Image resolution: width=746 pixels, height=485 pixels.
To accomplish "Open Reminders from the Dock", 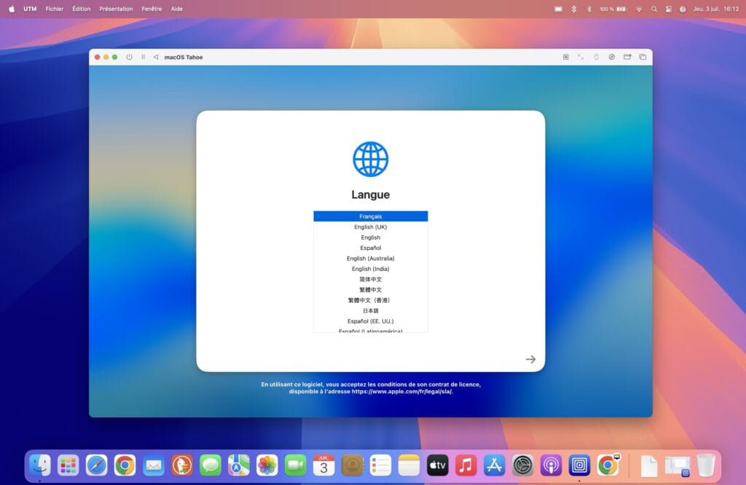I will 380,465.
